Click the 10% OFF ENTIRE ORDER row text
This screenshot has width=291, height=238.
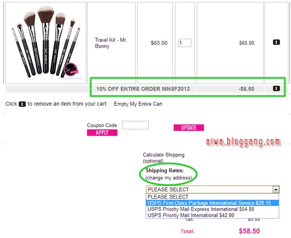143,89
